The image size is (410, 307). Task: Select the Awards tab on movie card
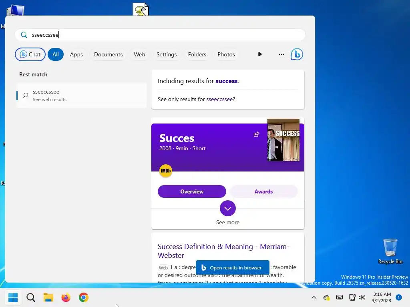tap(263, 191)
